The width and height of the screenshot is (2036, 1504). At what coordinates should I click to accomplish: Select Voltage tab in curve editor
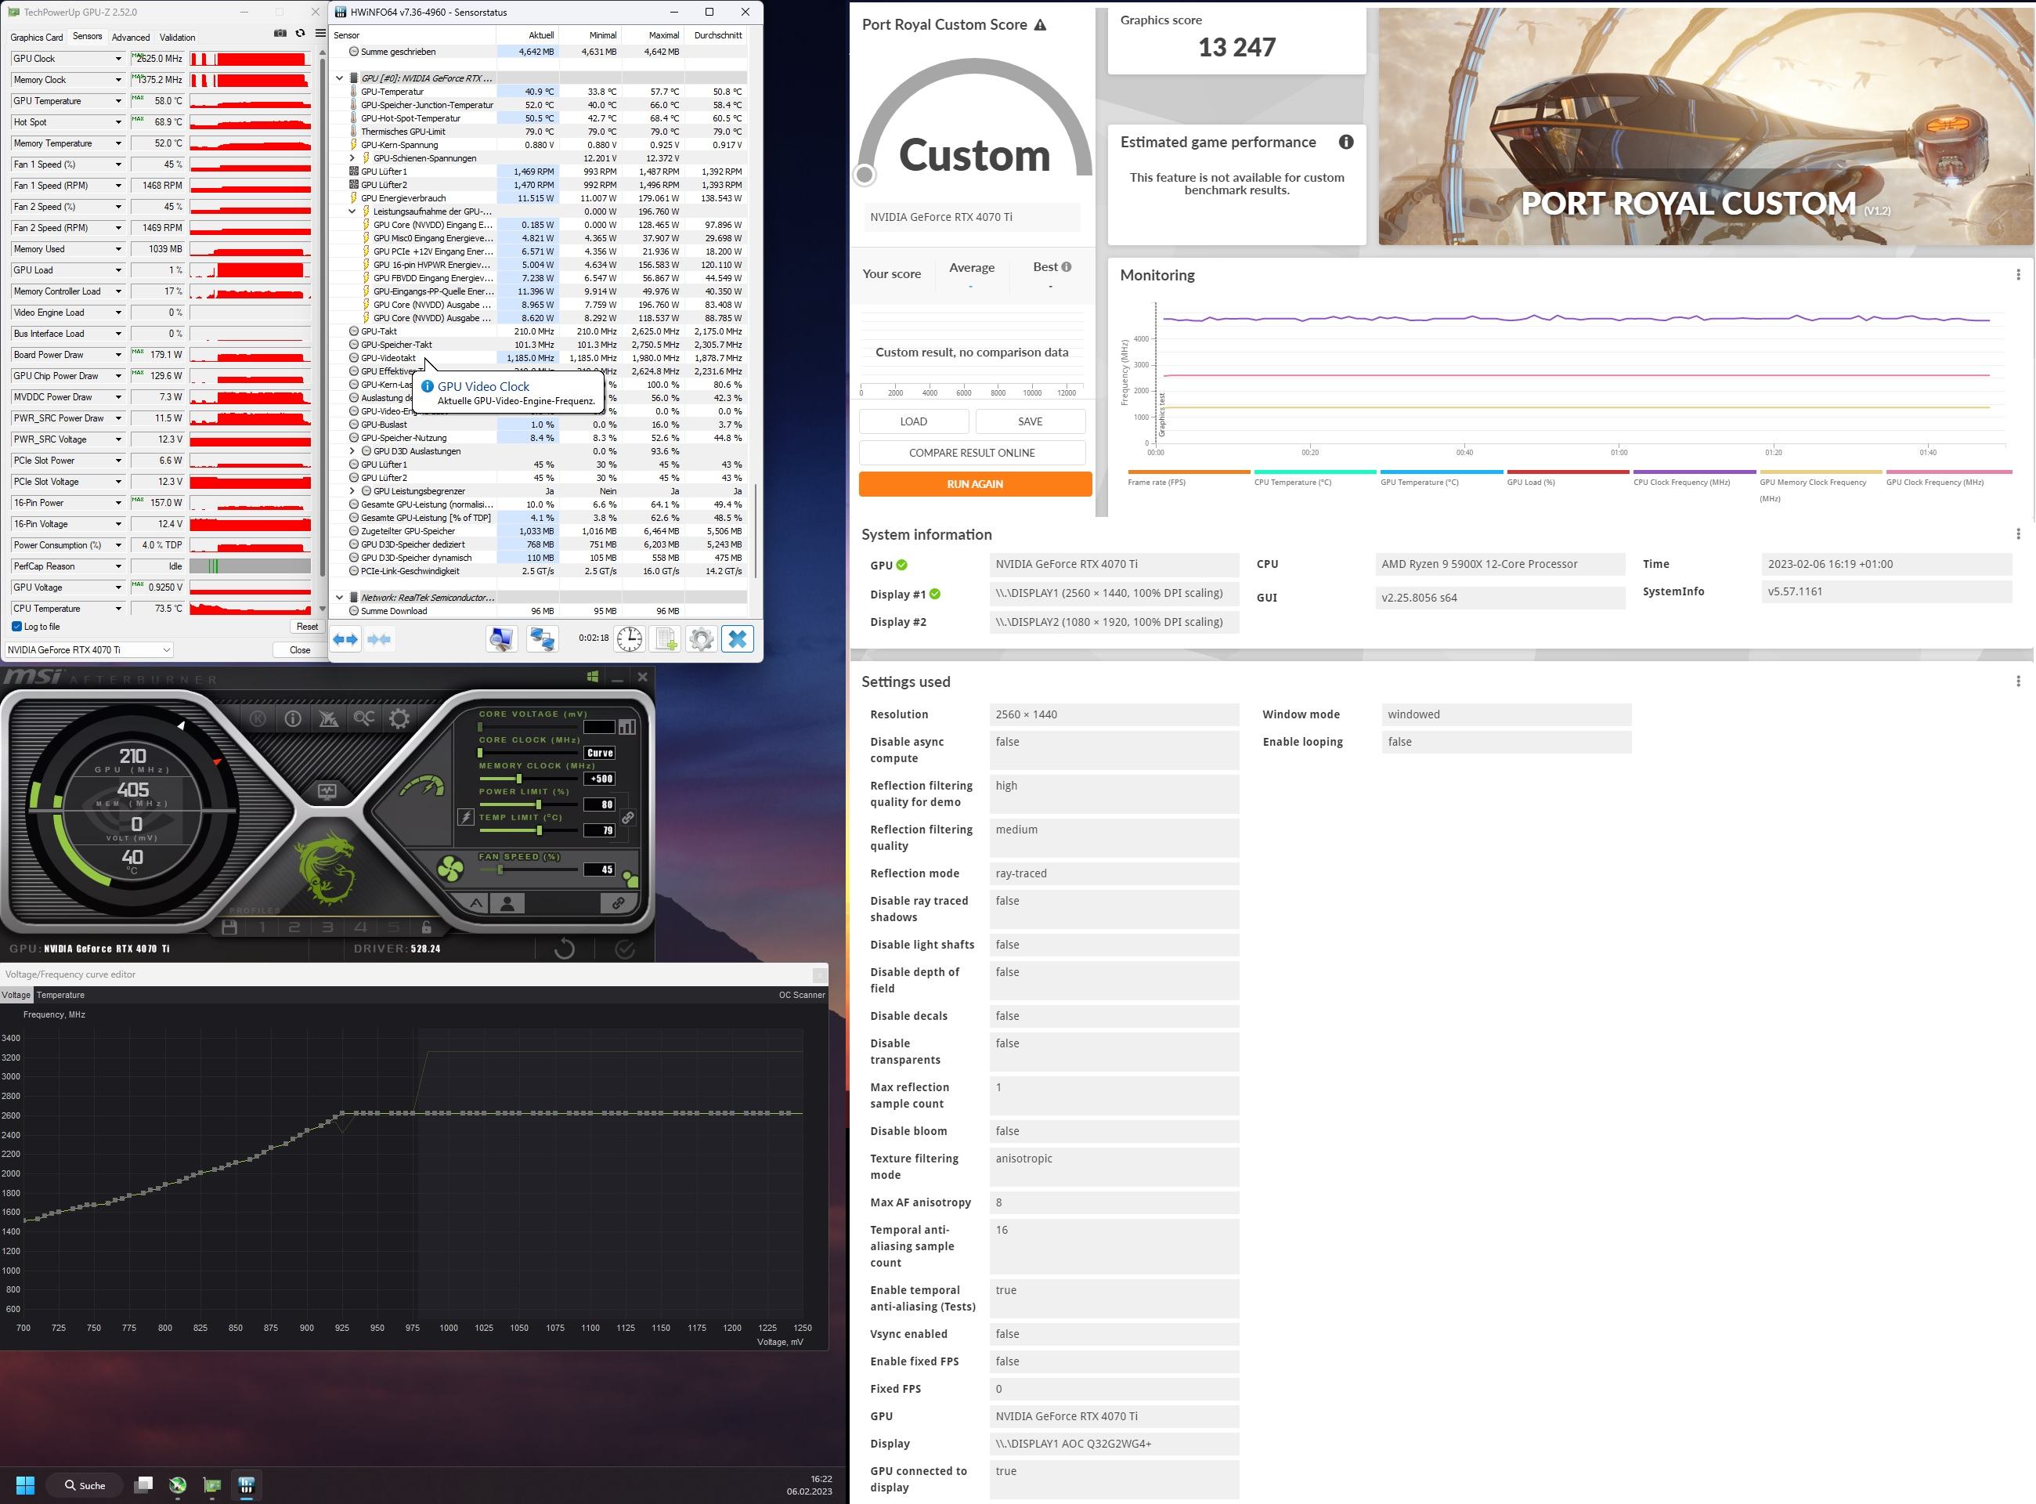pos(16,995)
